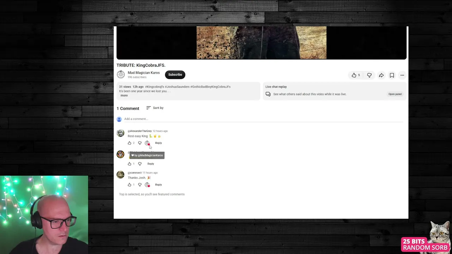The width and height of the screenshot is (452, 254).
Task: Reply to AlexanderTheGrey's comment
Action: [158, 143]
